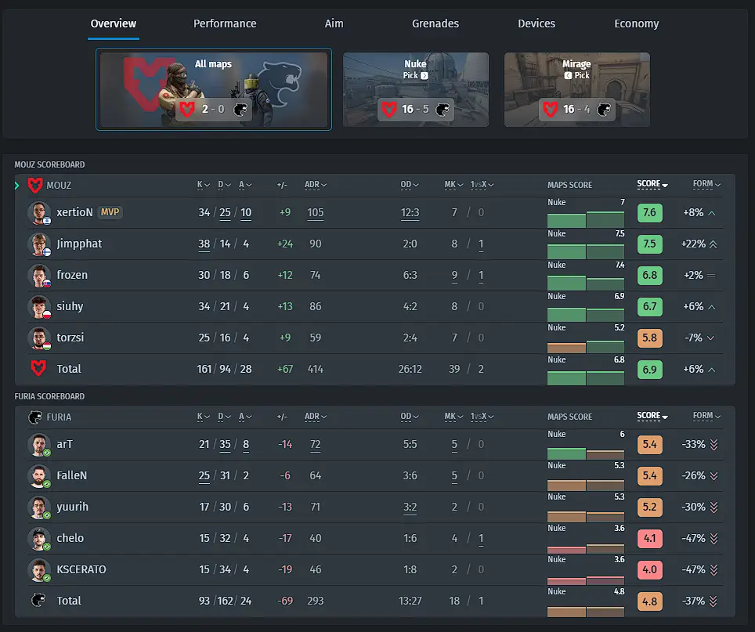Click xertioN's player avatar

coord(39,213)
